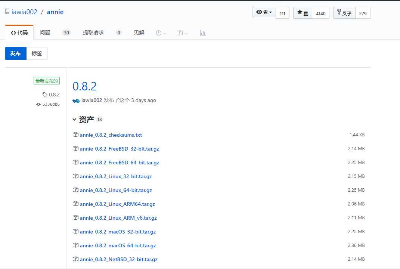
Task: Click the 18 assets count badge
Action: coord(99,120)
